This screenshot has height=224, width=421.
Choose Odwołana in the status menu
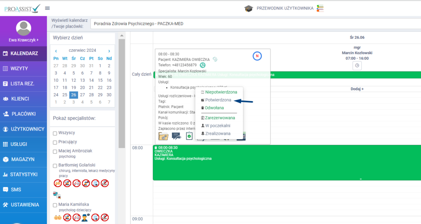click(216, 108)
